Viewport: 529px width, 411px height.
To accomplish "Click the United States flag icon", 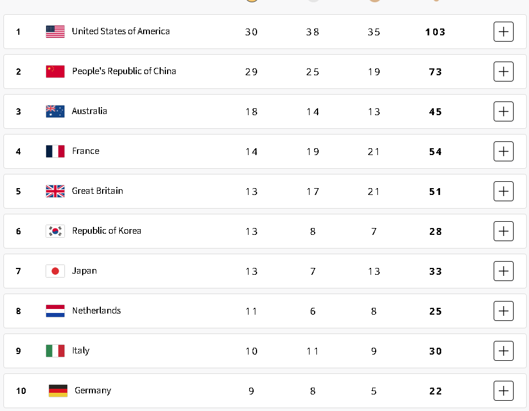I will tap(55, 32).
